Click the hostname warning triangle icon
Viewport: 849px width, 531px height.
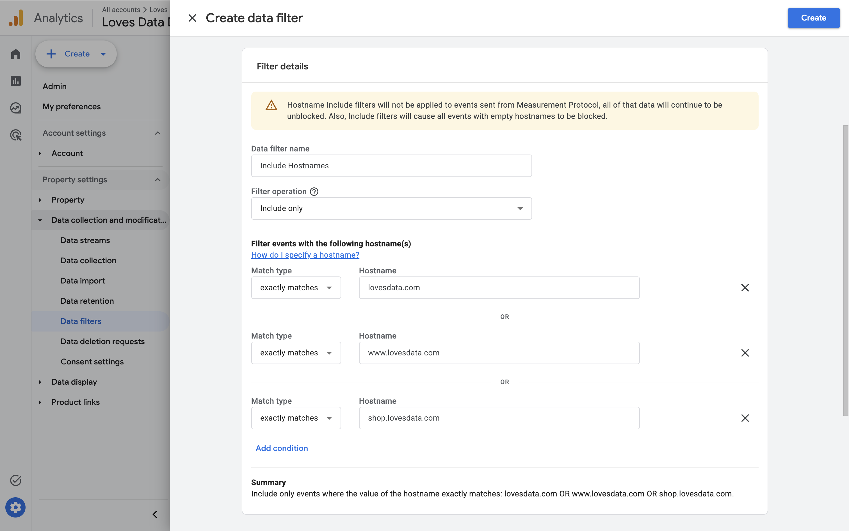[271, 105]
